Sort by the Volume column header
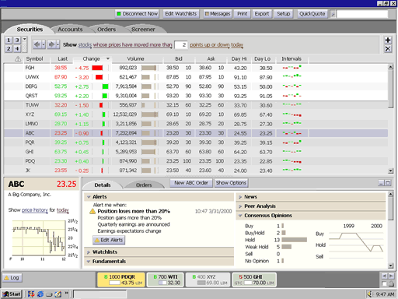 (x=135, y=59)
